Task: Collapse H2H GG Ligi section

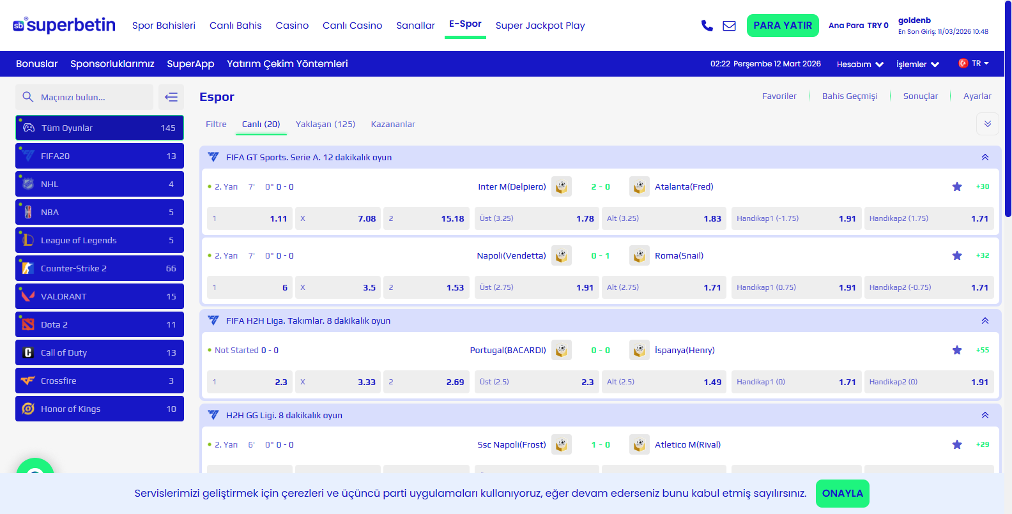Action: pos(985,415)
